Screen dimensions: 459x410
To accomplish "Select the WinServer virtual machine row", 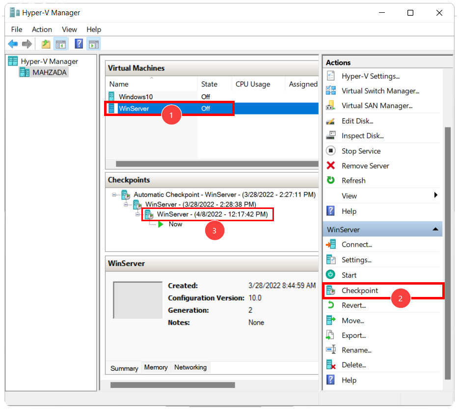I will click(212, 109).
